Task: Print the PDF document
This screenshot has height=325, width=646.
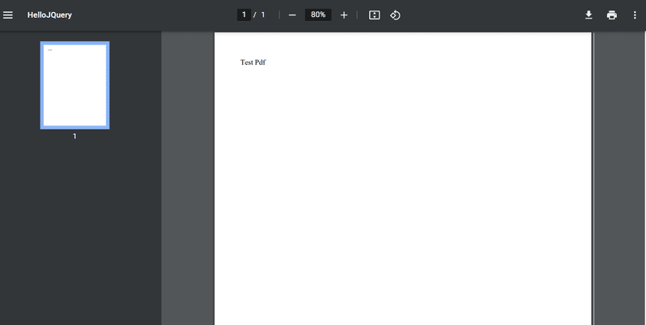Action: click(612, 15)
